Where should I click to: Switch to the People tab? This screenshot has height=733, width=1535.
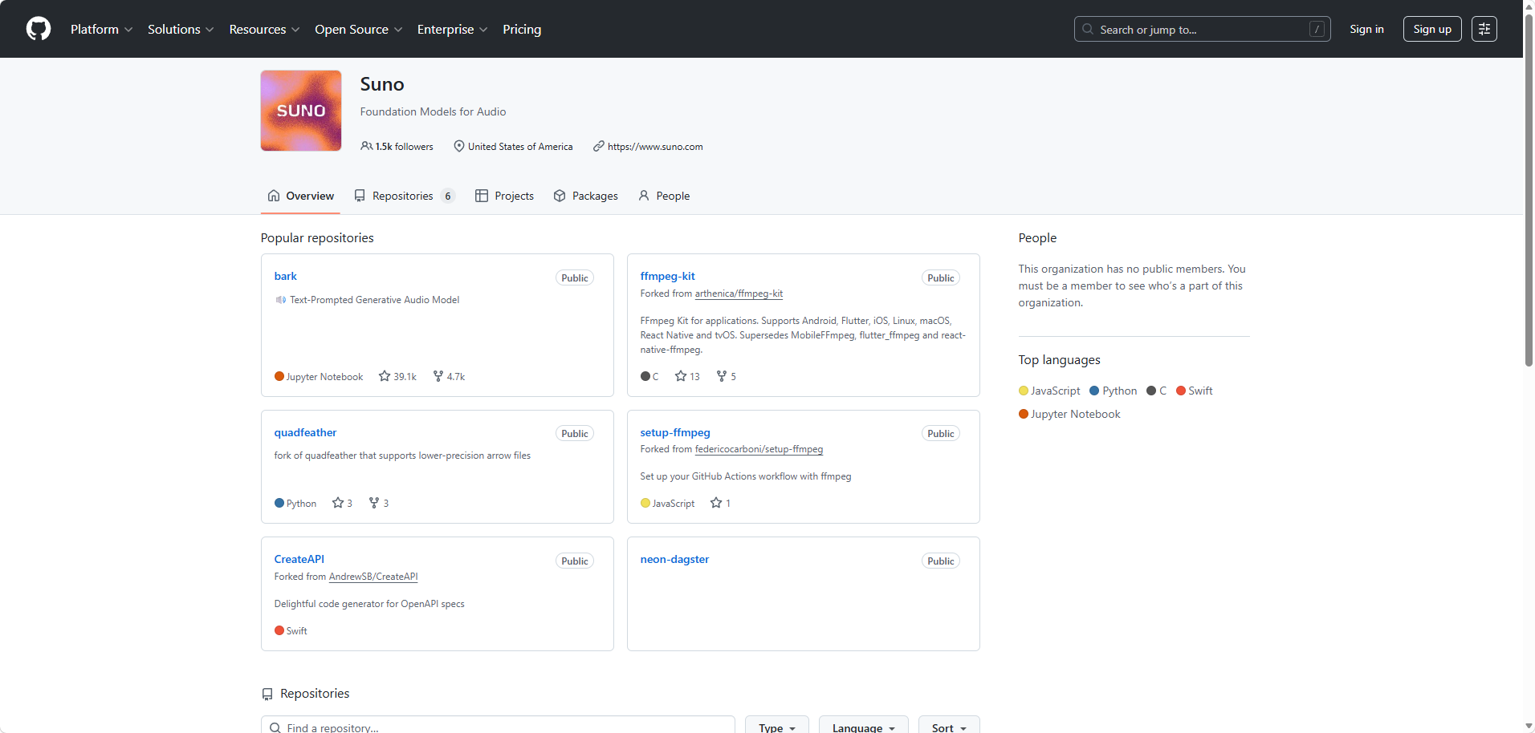click(664, 196)
